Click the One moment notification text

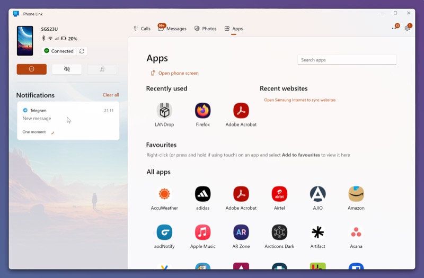[x=34, y=132]
